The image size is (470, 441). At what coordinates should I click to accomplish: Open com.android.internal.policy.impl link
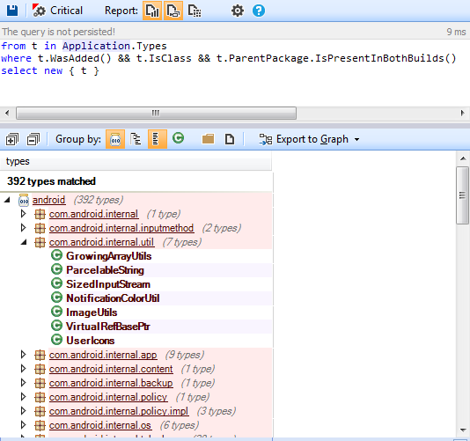pos(119,411)
